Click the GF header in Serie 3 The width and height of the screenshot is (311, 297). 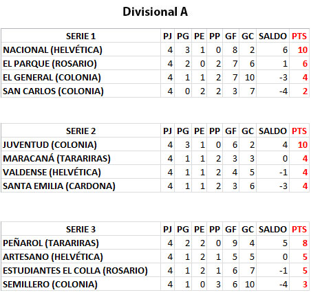tap(230, 229)
